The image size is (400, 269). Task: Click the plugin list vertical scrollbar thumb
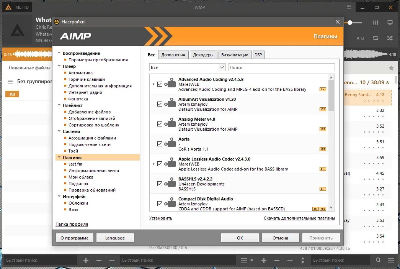[x=331, y=95]
